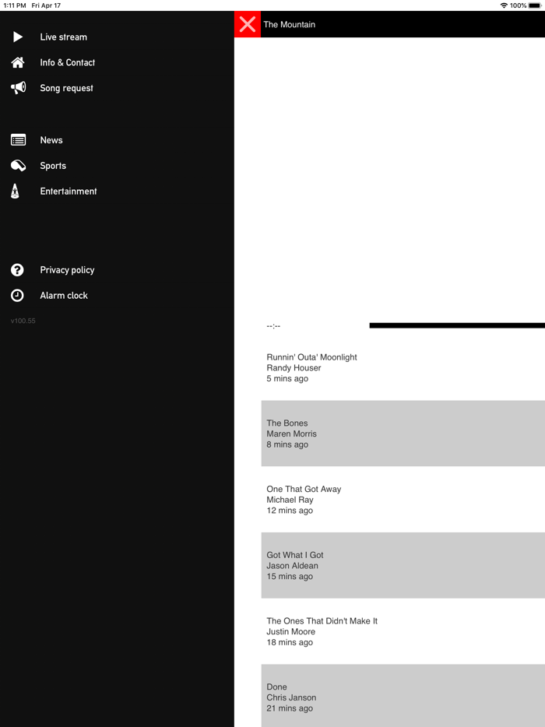The width and height of the screenshot is (545, 727).
Task: Click the house icon for Info & Contact
Action: pyautogui.click(x=18, y=62)
